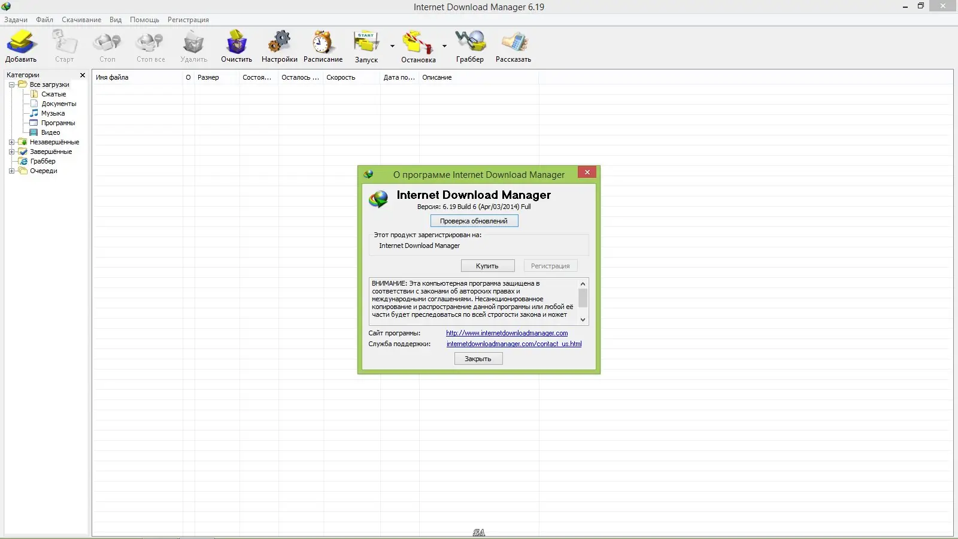
Task: Sort by the Размер column header
Action: 217,77
